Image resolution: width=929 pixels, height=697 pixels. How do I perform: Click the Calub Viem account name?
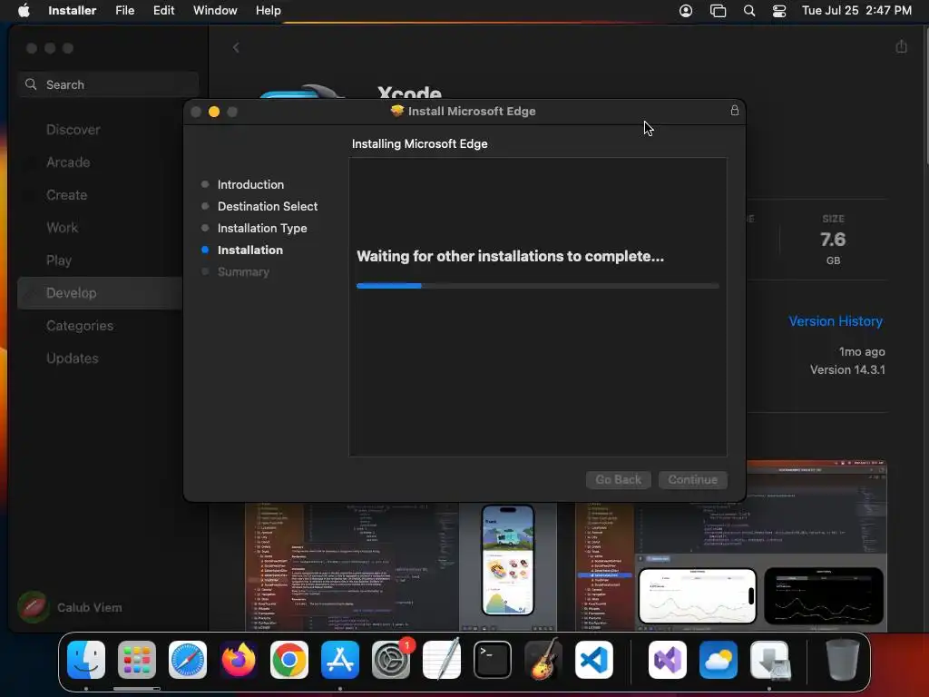(x=90, y=607)
